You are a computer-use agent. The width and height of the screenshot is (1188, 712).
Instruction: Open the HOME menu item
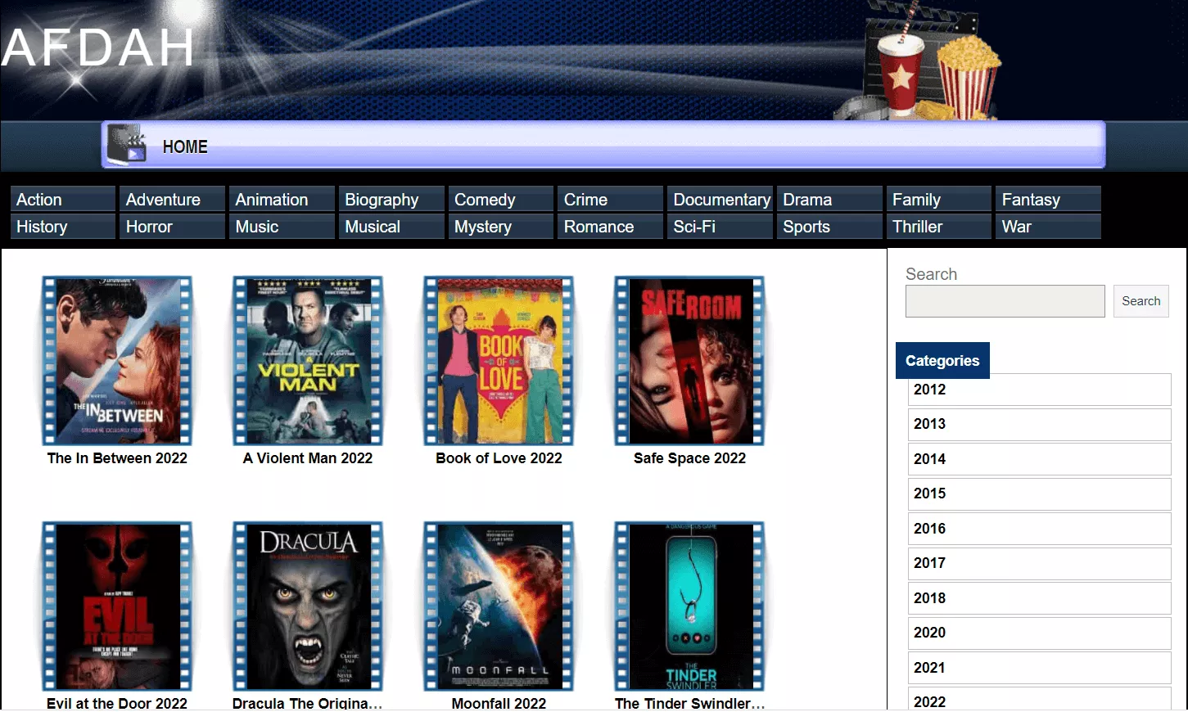tap(185, 147)
